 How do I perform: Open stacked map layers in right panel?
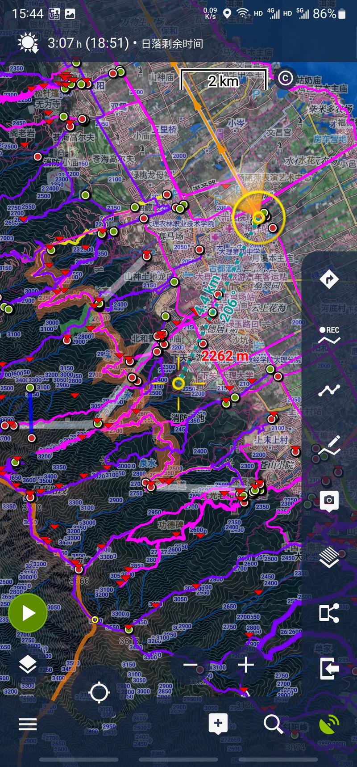tap(329, 557)
